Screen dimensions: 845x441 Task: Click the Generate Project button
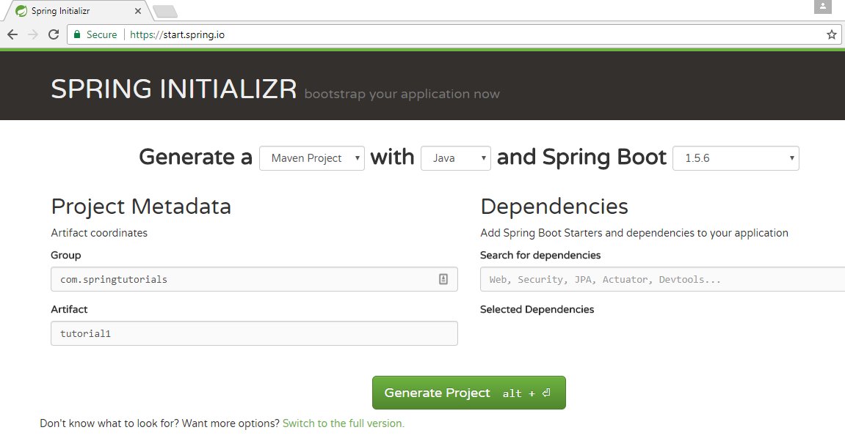pos(469,393)
